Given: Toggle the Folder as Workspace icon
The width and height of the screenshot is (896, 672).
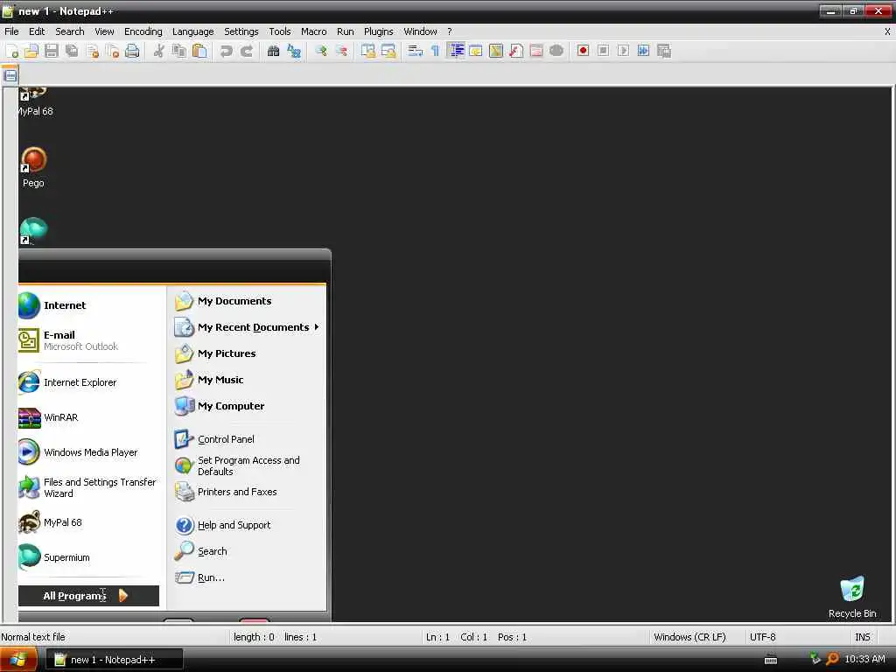Looking at the screenshot, I should click(x=536, y=51).
